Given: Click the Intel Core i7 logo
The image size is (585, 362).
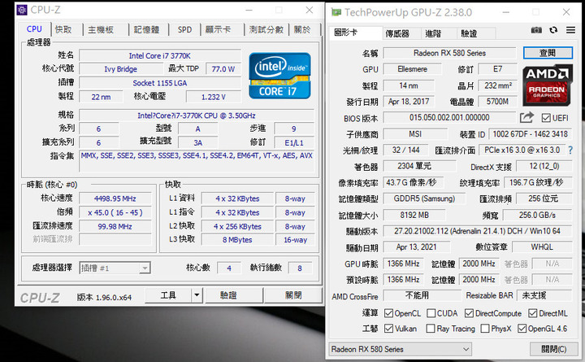Looking at the screenshot, I should pos(279,76).
